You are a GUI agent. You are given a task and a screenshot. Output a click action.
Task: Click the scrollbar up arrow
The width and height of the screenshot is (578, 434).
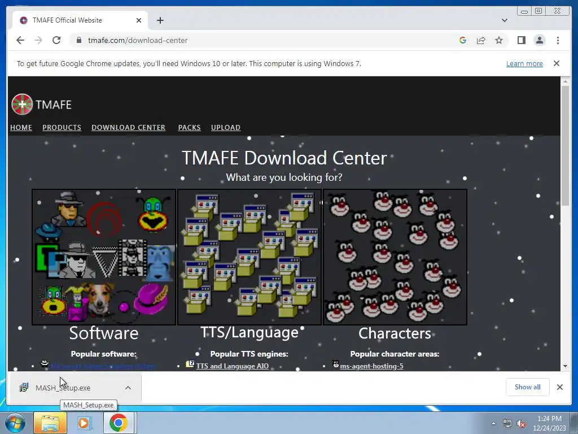coord(565,81)
